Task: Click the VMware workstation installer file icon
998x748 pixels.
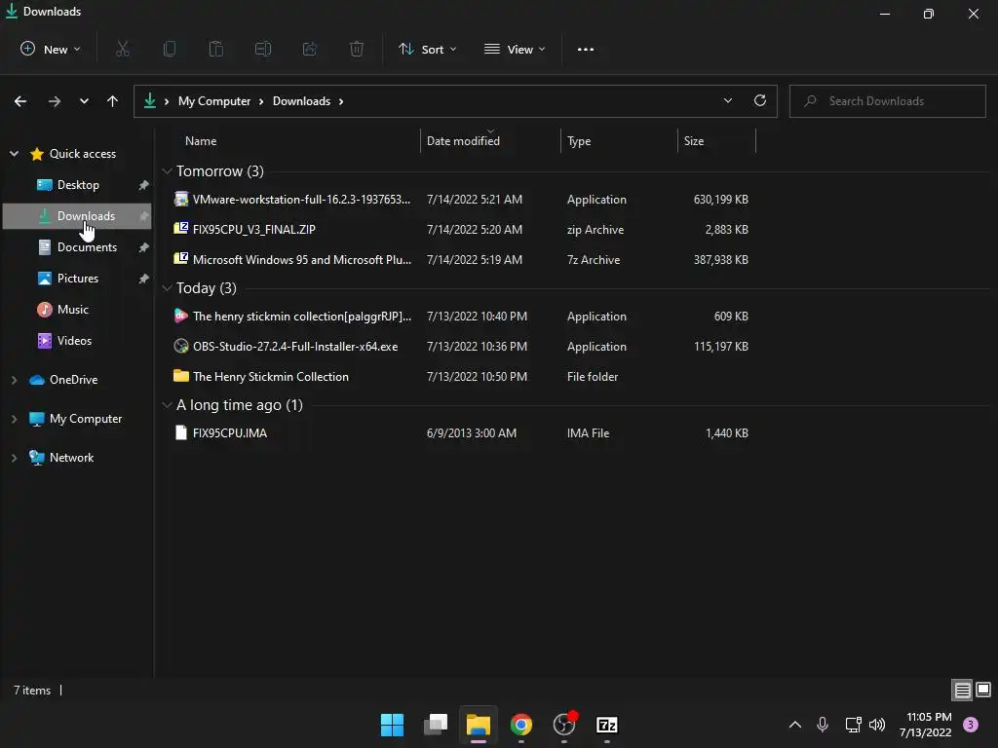Action: [x=180, y=199]
